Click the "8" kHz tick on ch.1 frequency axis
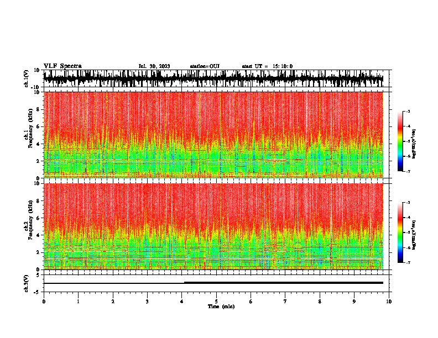Screen dimensions: 438x338 (39, 109)
